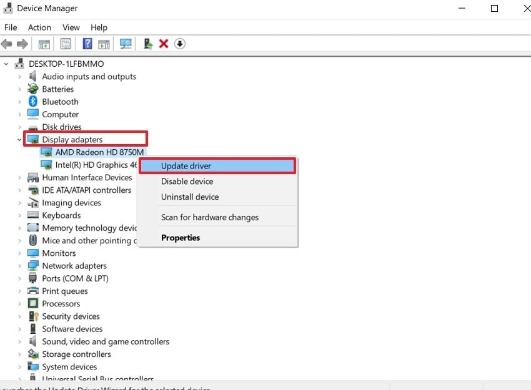Click Show/Hide Action Pane toolbar icon
This screenshot has width=531, height=390.
tap(104, 44)
